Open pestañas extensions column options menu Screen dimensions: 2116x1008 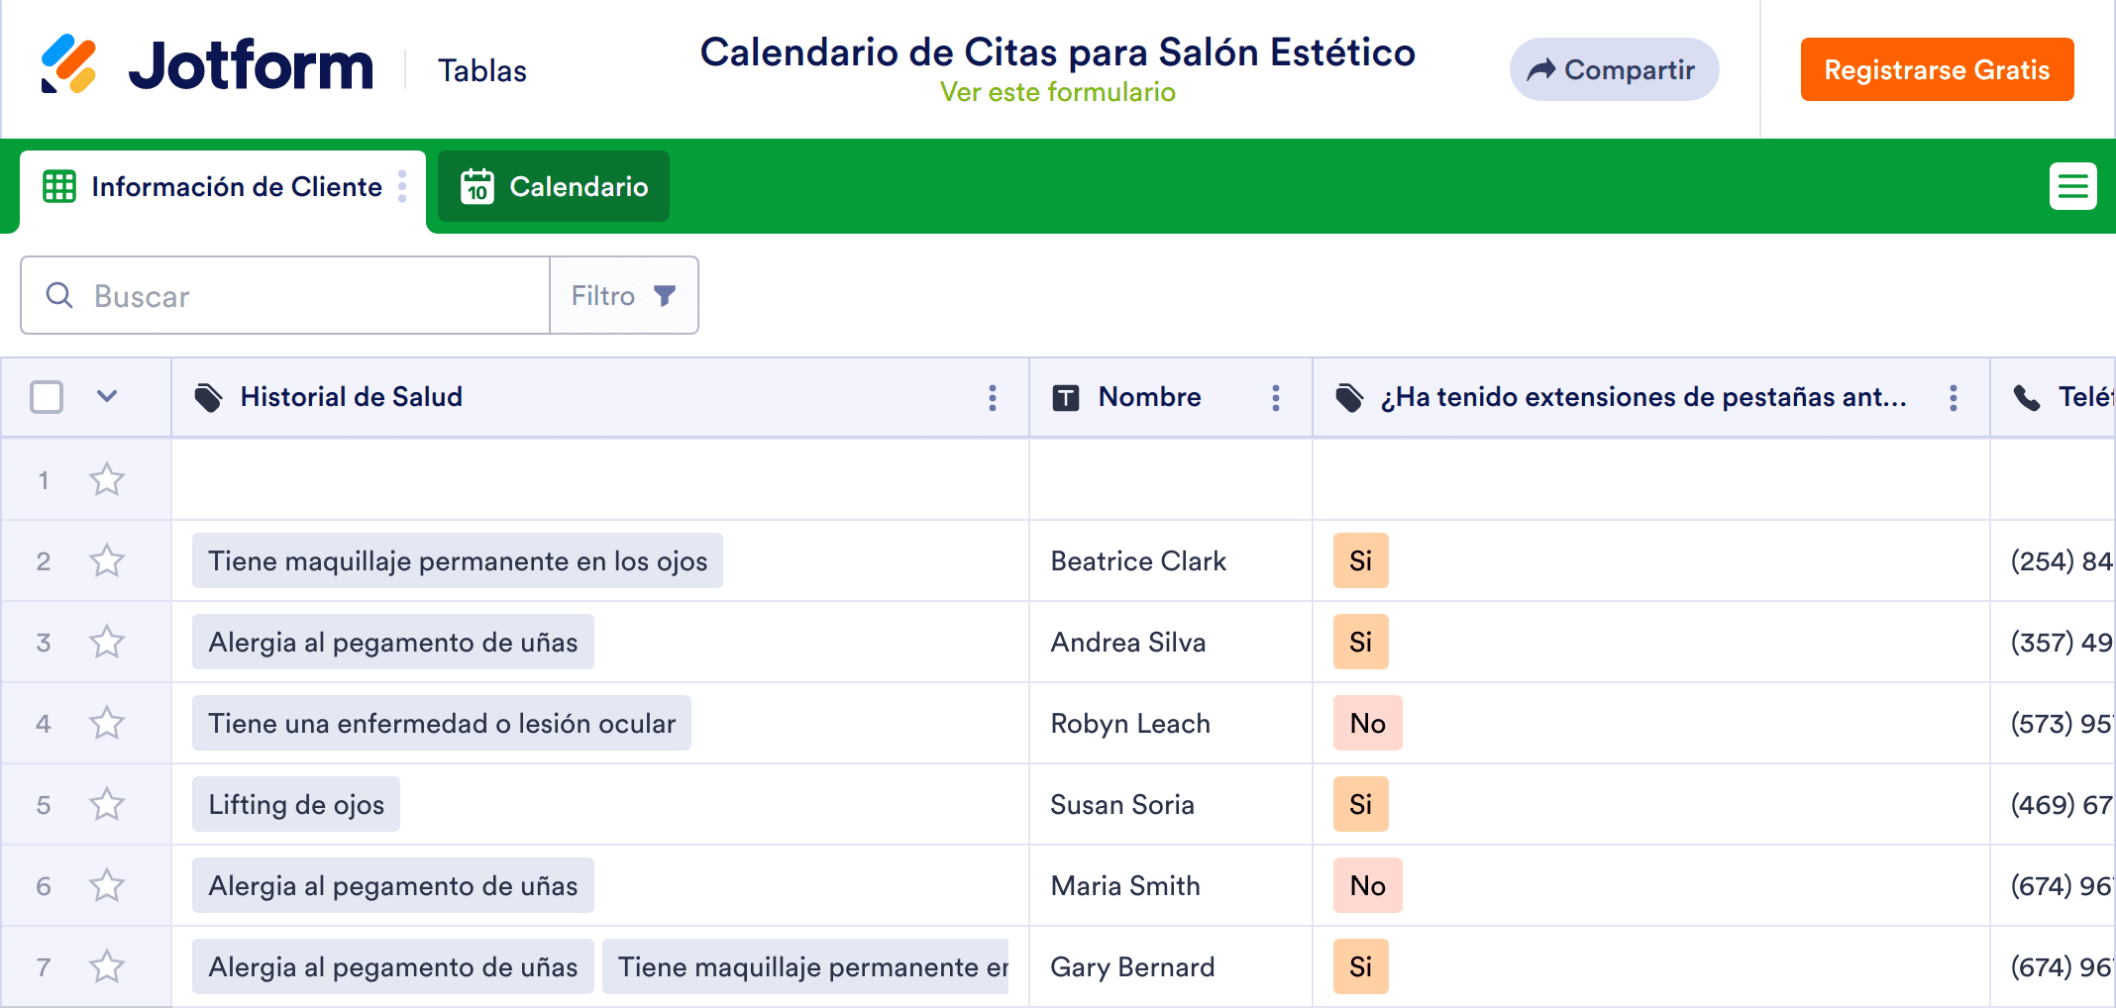1953,398
